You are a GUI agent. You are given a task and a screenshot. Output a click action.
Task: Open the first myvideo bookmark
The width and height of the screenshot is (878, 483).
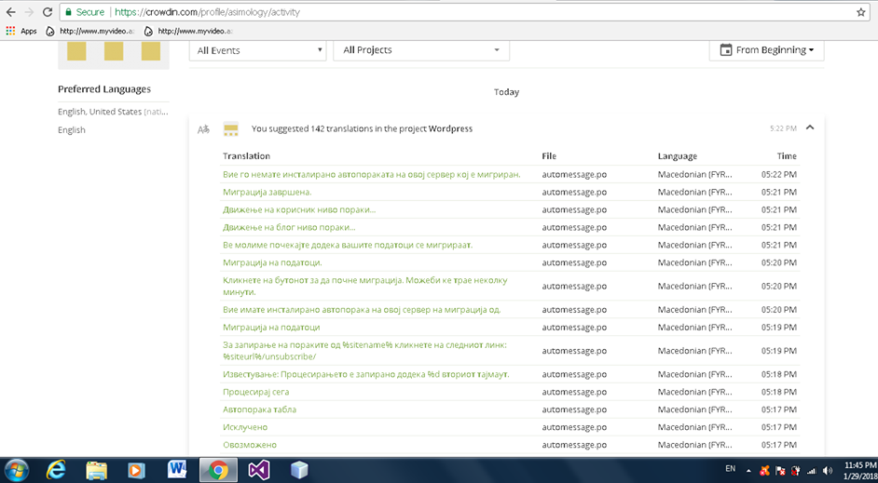point(89,32)
